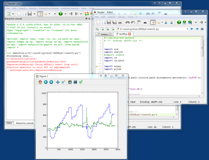Run script with green runner icon in Editor
Viewport: 209px width, 160px height.
pyautogui.click(x=179, y=22)
